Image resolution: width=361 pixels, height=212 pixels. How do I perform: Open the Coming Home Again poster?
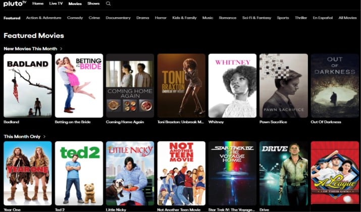pyautogui.click(x=130, y=86)
